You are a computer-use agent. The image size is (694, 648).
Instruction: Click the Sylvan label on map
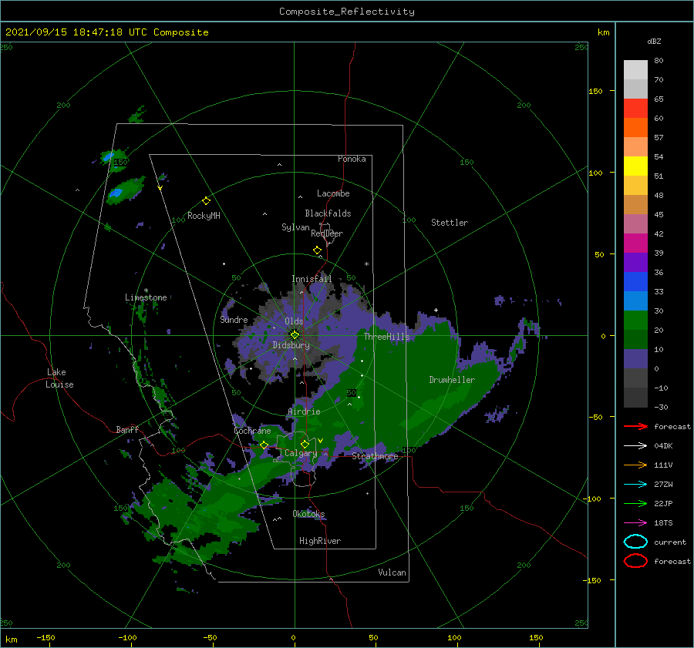tap(295, 227)
